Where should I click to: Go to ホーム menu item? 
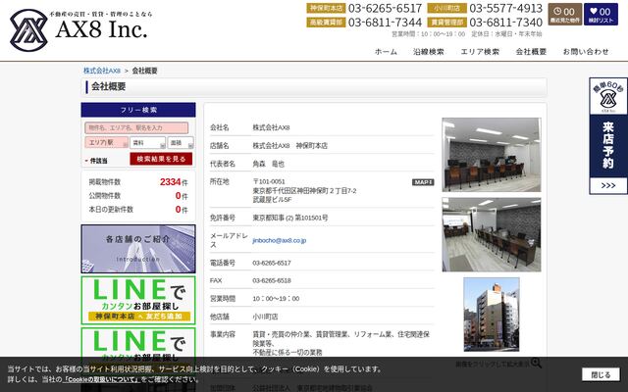coord(386,52)
